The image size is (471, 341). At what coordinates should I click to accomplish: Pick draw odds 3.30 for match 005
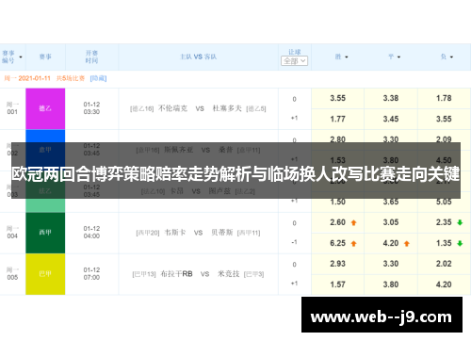(x=391, y=264)
